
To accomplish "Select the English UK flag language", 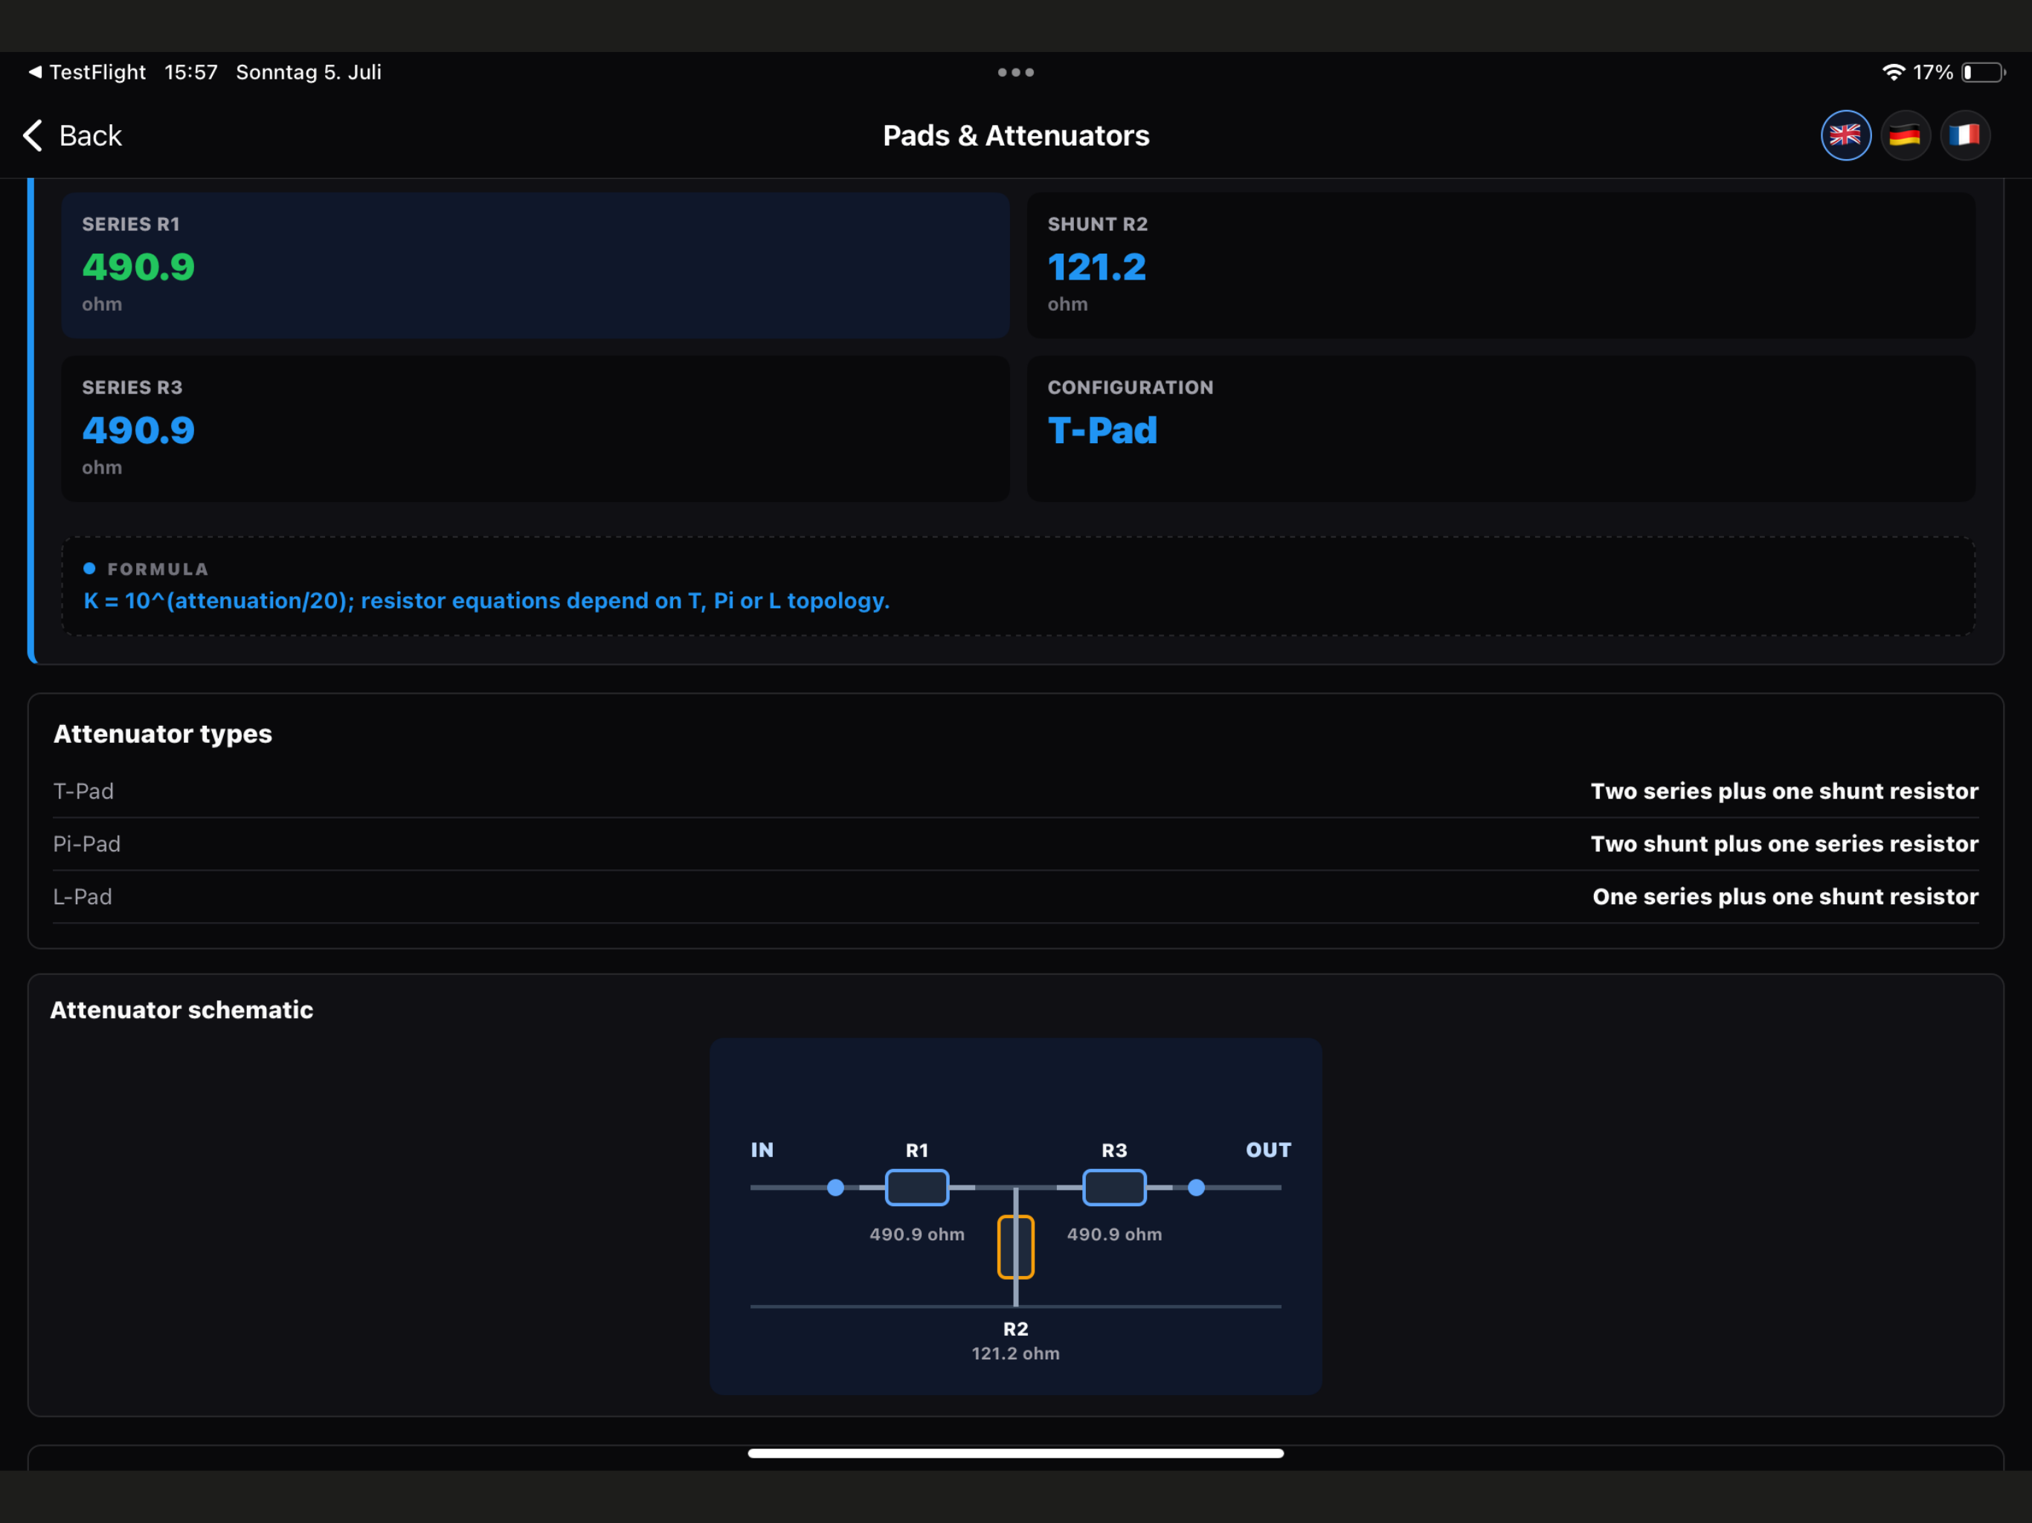I will 1845,135.
